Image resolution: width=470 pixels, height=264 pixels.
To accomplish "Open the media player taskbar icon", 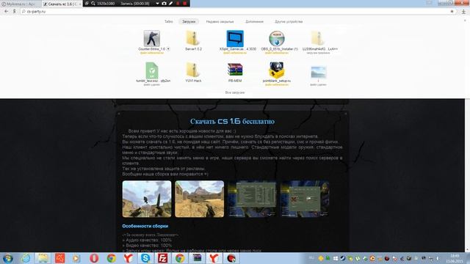I will pos(76,258).
